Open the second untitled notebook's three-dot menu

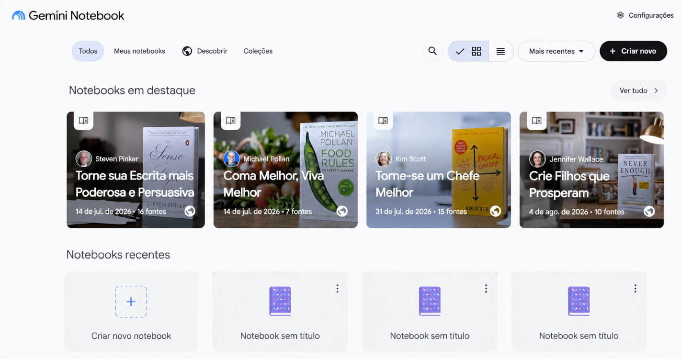point(486,289)
